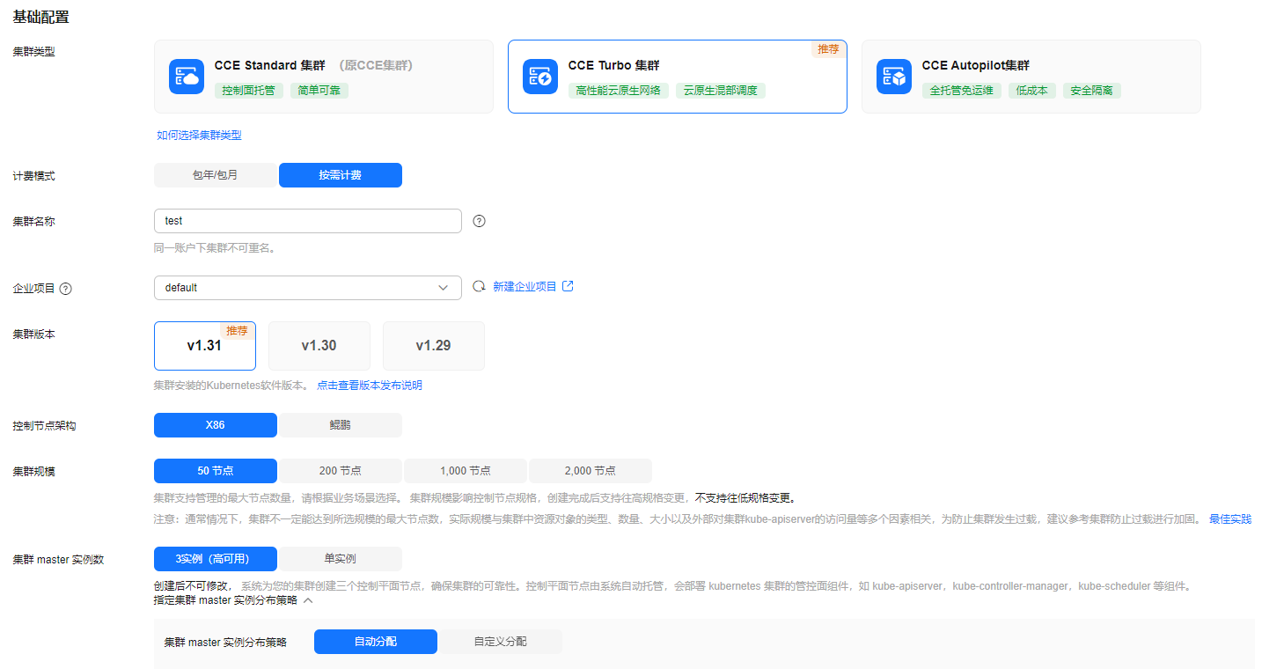
Task: Select cluster version v1.31
Action: pos(205,346)
